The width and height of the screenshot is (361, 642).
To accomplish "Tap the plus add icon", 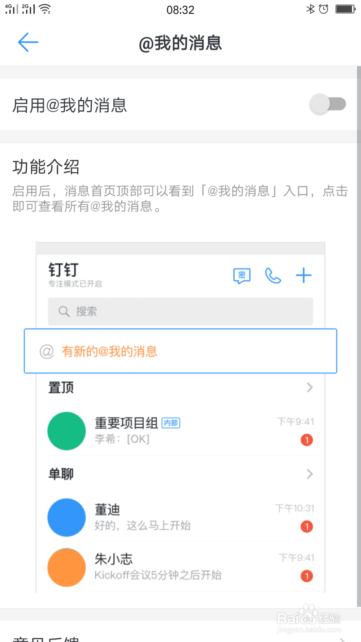I will coord(304,276).
